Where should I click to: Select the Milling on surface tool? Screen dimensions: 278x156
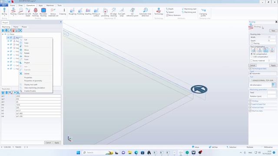[x=96, y=12]
